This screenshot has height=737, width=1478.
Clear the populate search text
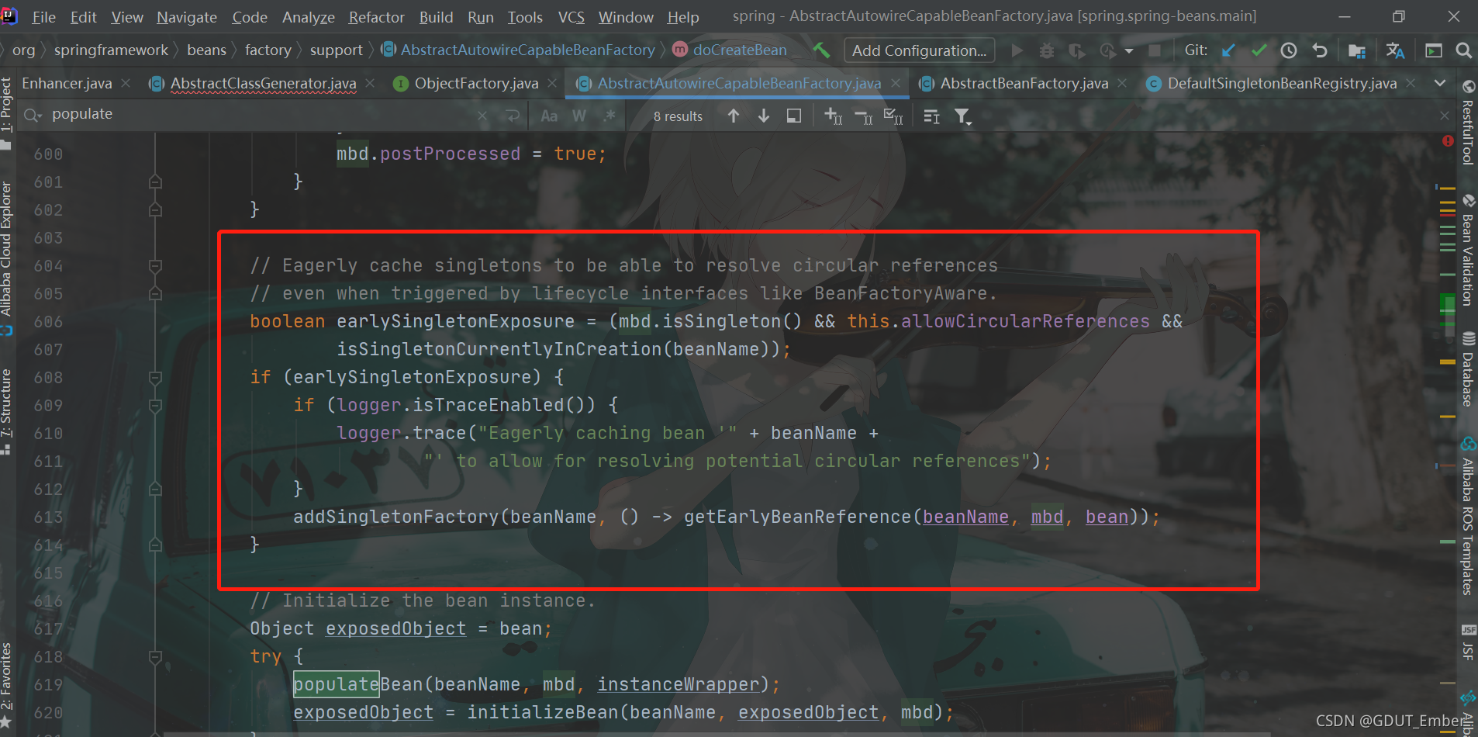(482, 116)
